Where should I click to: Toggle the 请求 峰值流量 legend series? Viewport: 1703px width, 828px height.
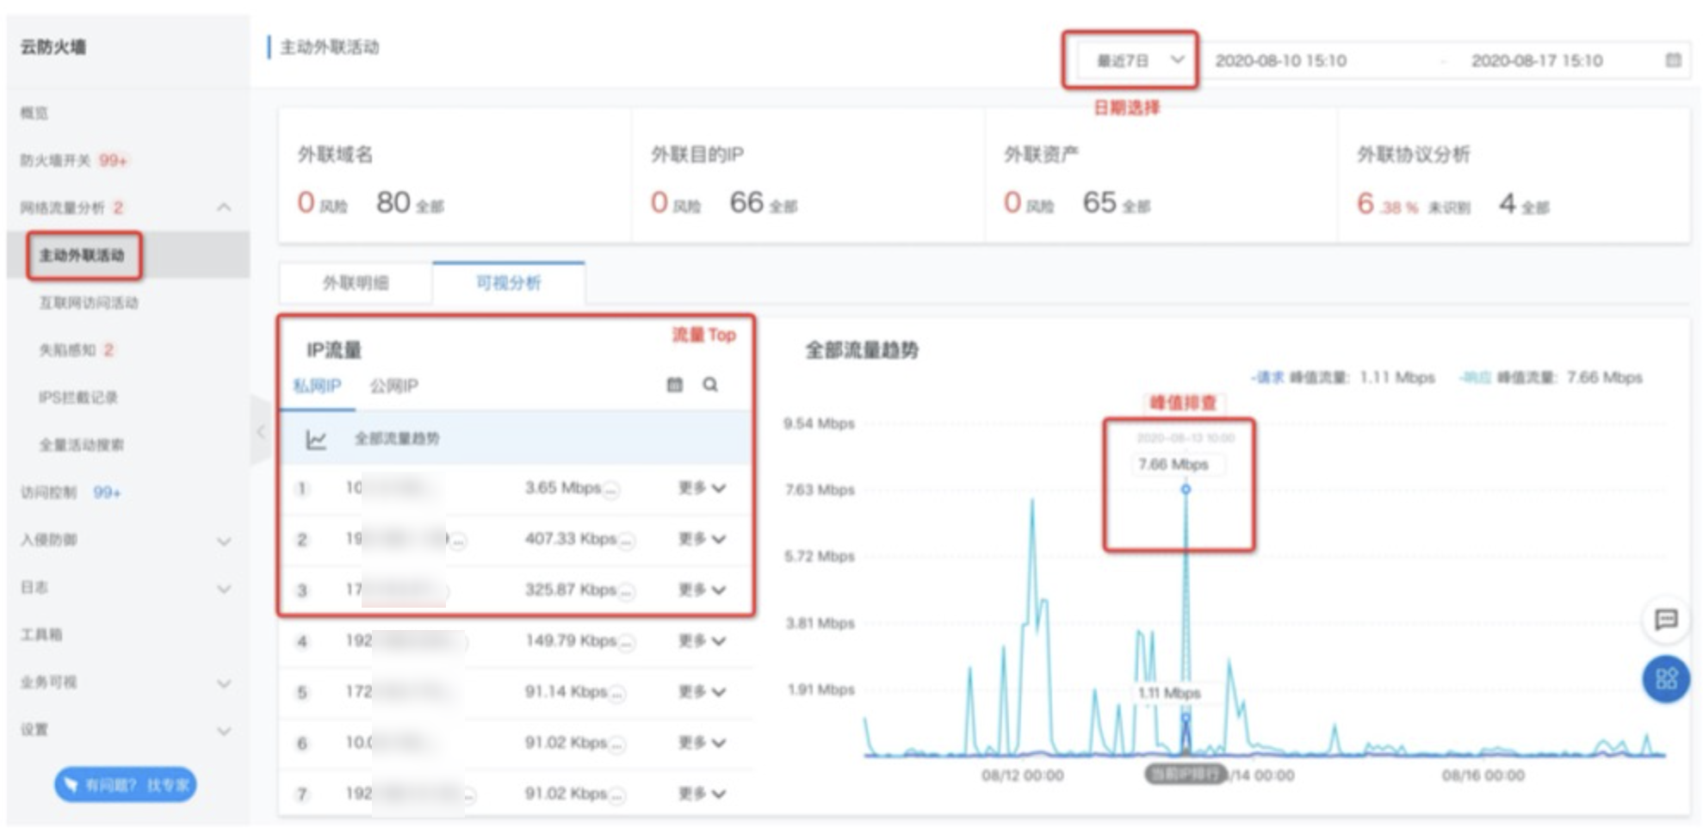click(x=1343, y=378)
